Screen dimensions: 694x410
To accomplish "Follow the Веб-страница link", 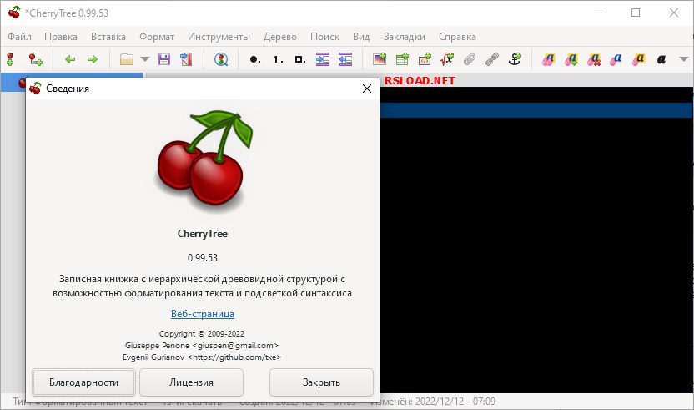I will (x=203, y=314).
